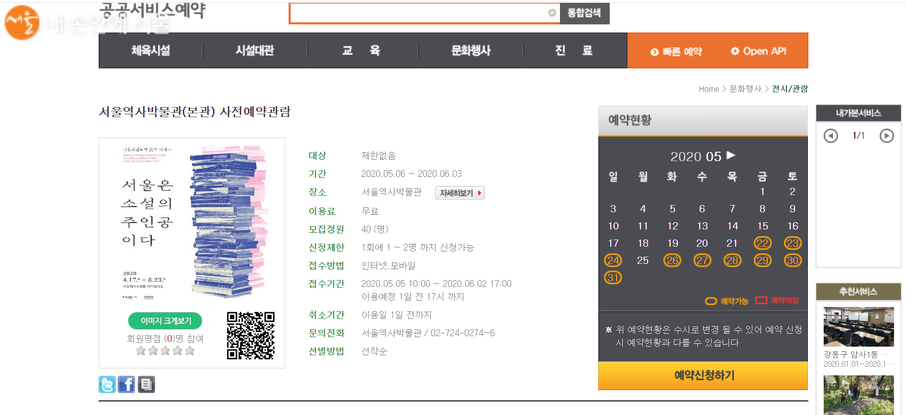Click the Open API link
The width and height of the screenshot is (906, 415).
tap(759, 51)
